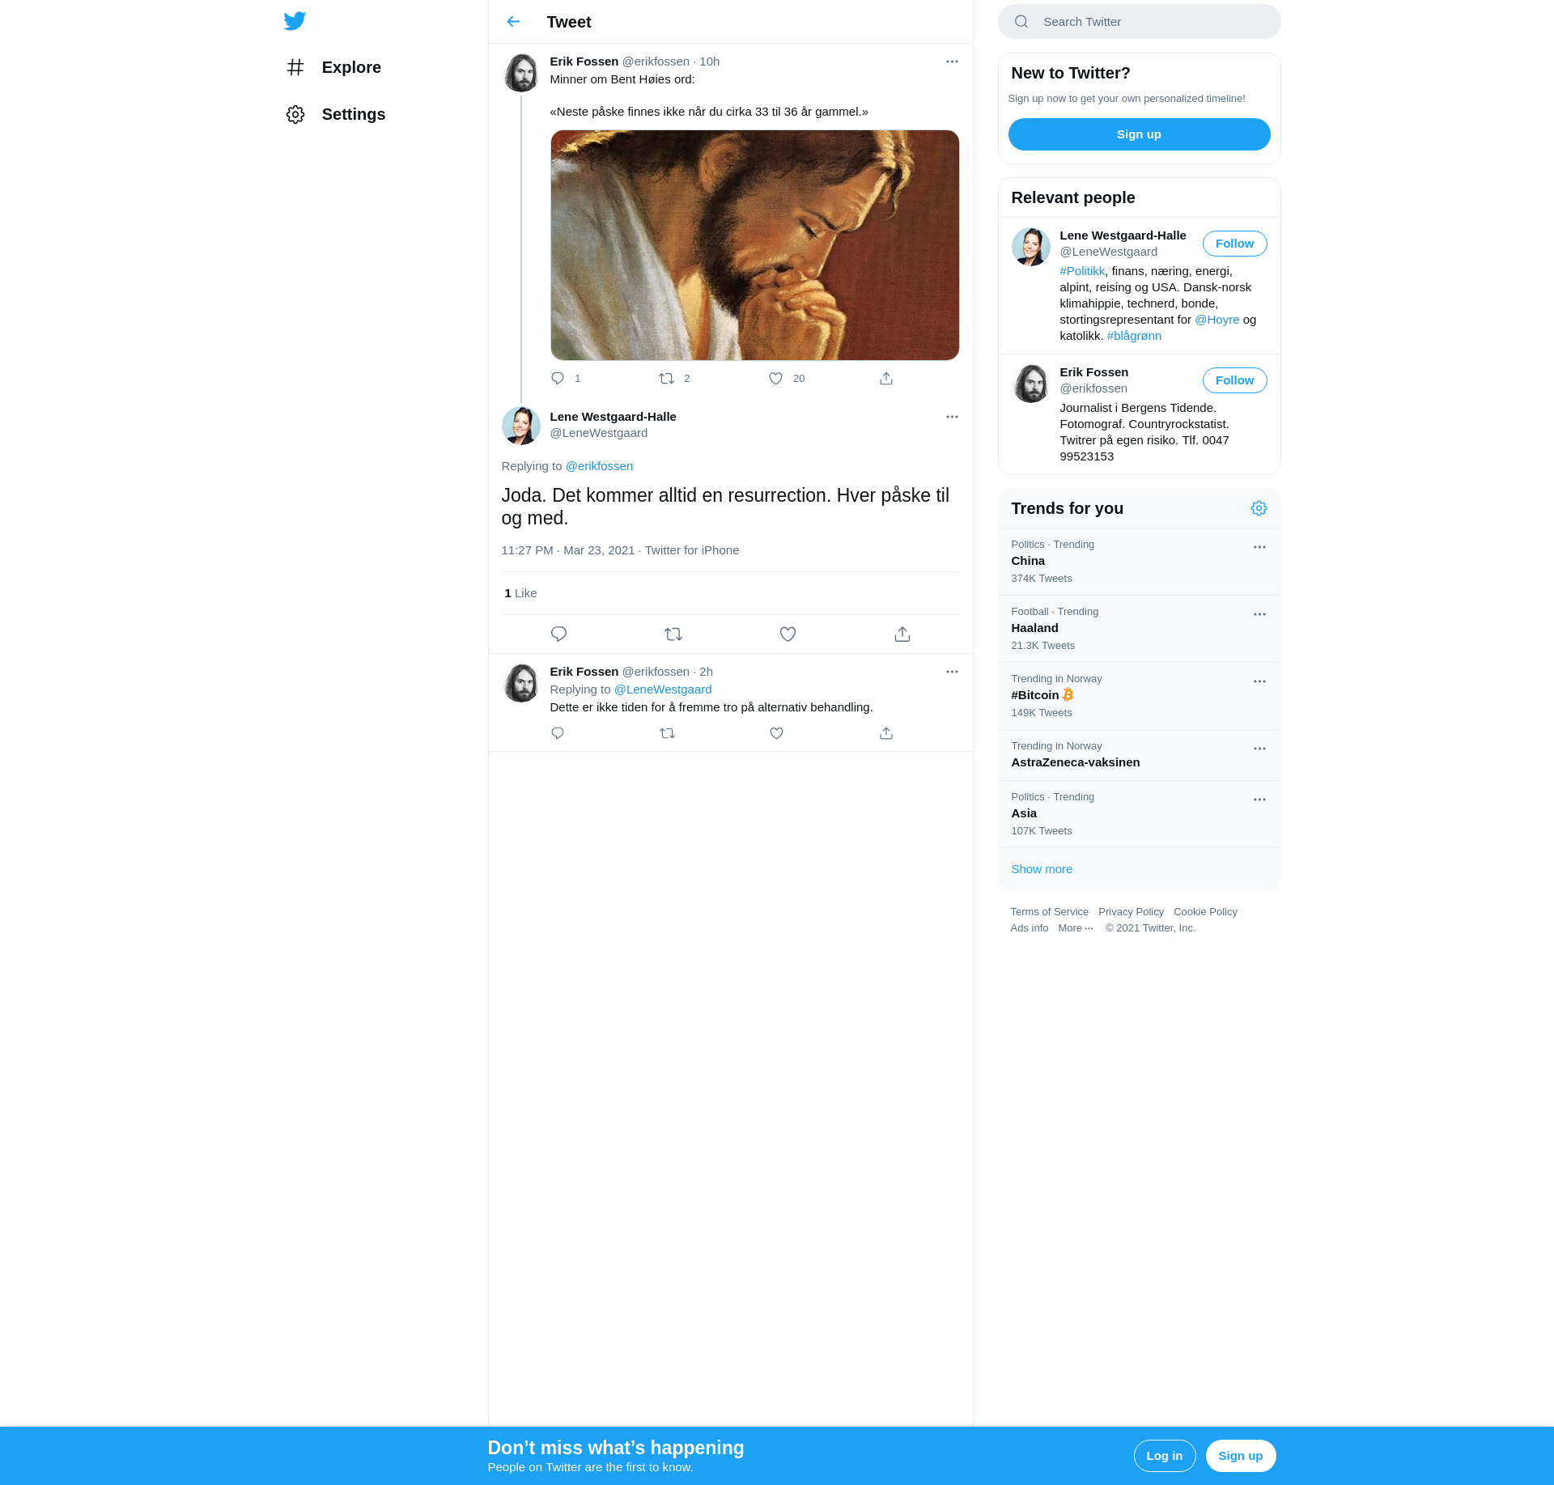The image size is (1554, 1485).
Task: Retweet Erik Fossen's 2h reply
Action: tap(667, 733)
